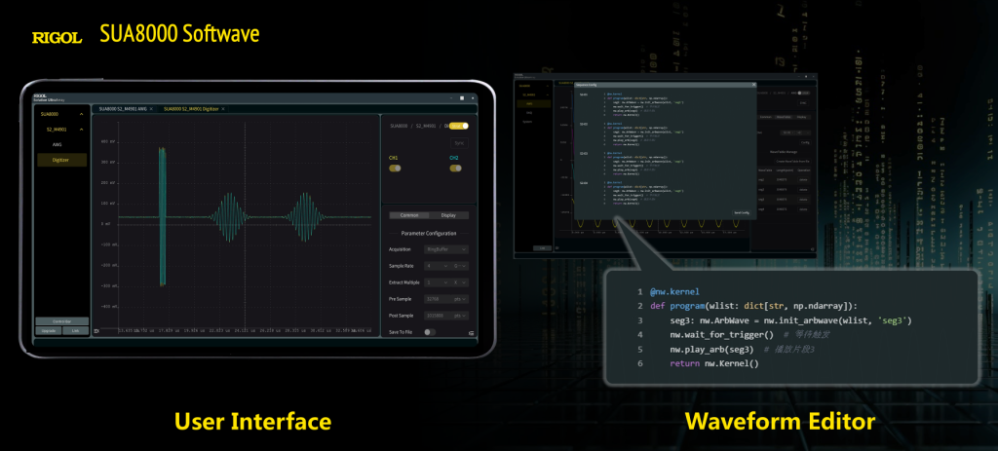Switch to the SUA8000 S2_M4901 AWG tab
This screenshot has height=451, width=998.
pos(123,109)
